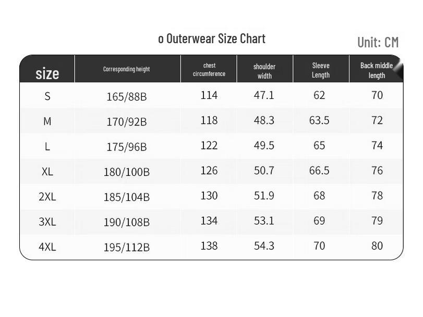Click the 4XL size row label
Viewport: 423px width, 317px height.
click(47, 247)
